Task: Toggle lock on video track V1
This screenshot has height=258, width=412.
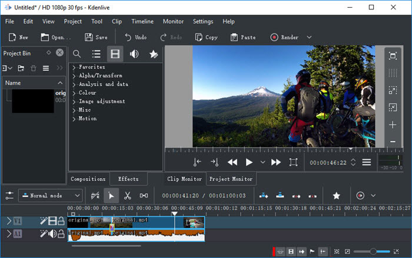Action: 61,221
